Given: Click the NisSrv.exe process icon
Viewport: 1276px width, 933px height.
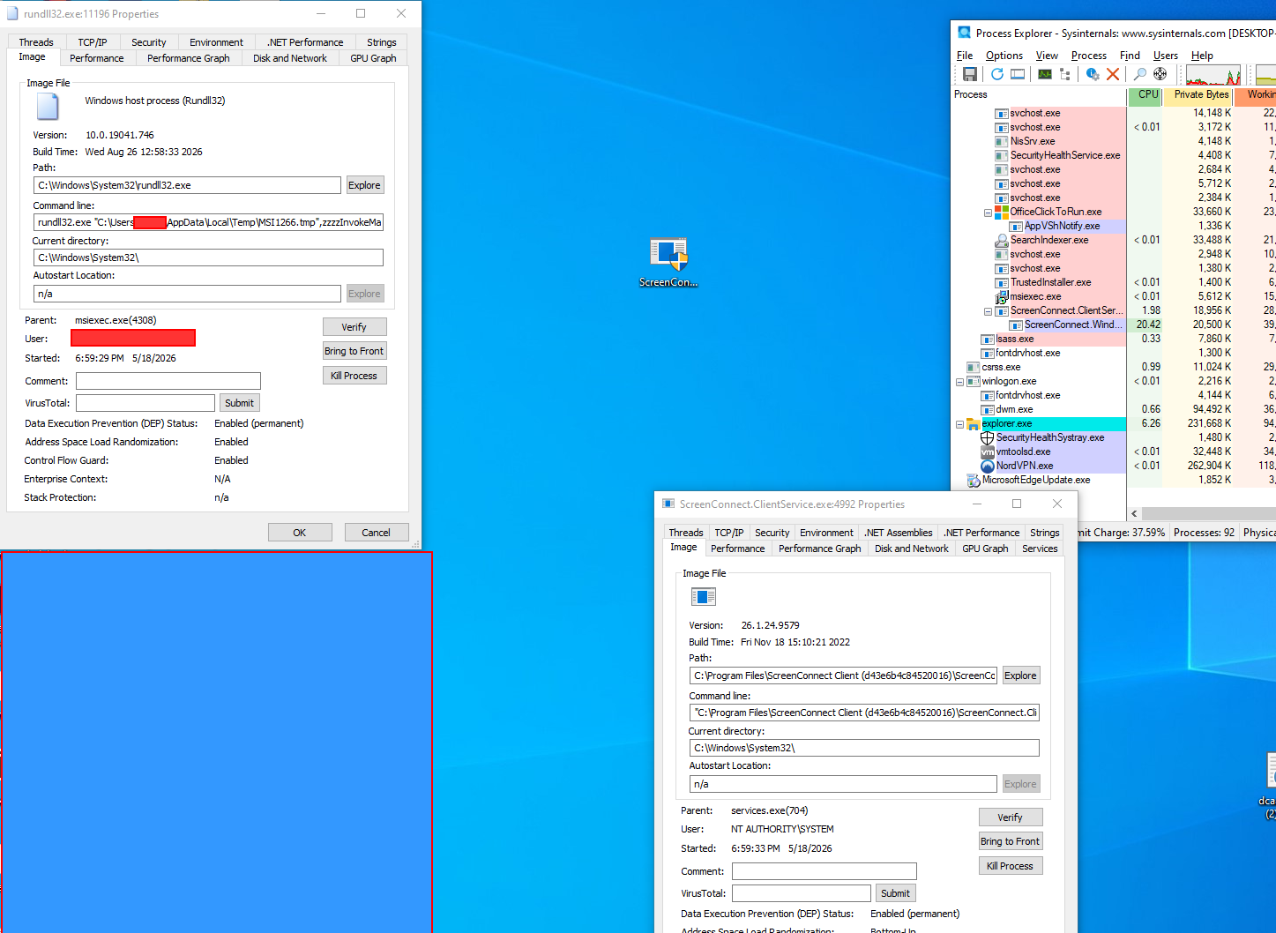Looking at the screenshot, I should [1002, 142].
